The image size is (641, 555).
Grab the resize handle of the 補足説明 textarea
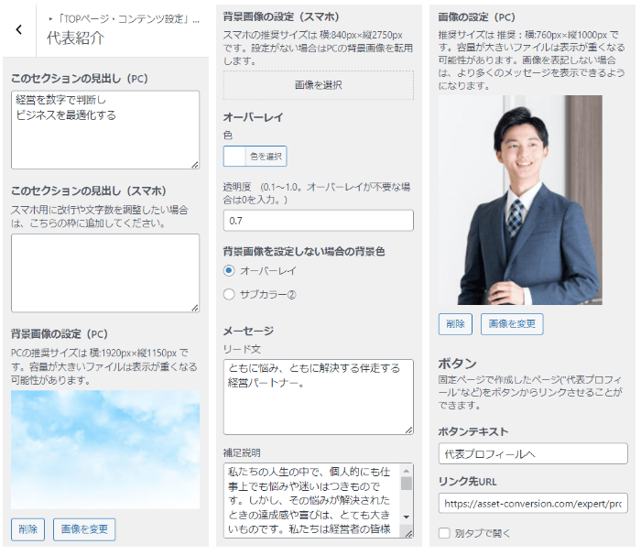click(x=409, y=533)
